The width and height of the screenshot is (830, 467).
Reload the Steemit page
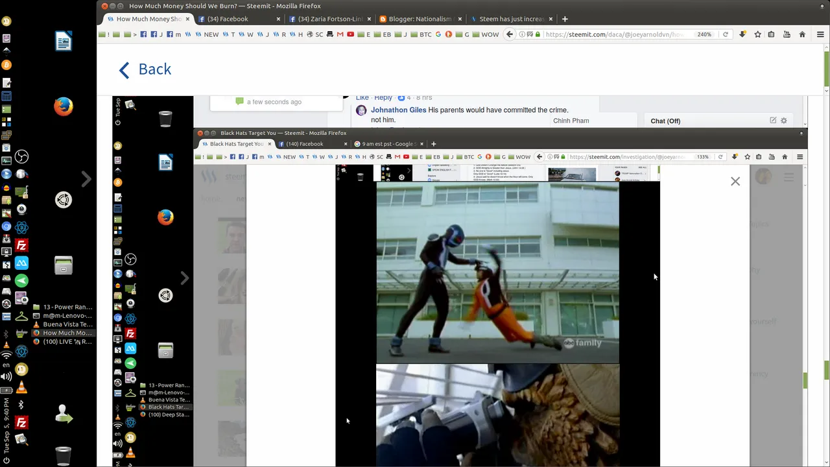click(726, 34)
